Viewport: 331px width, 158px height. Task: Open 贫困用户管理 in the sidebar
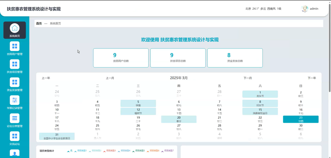[15, 48]
